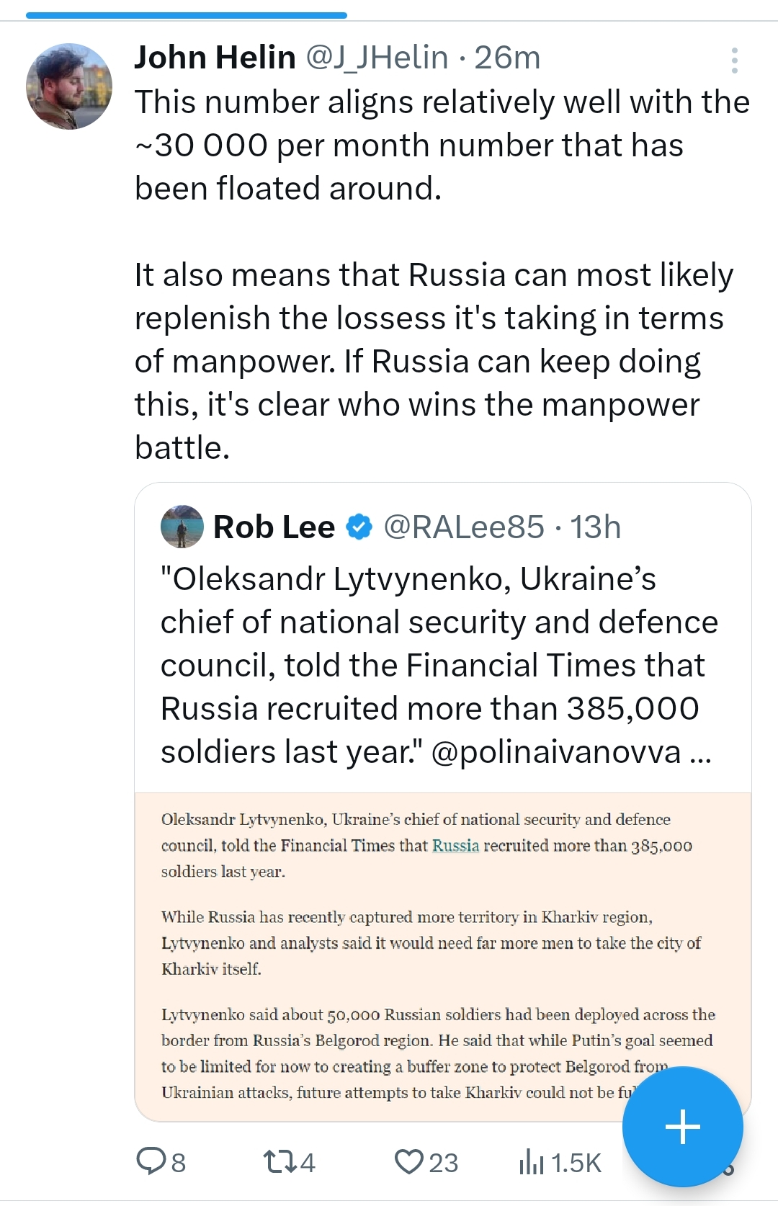Tap the reply speech bubble icon
Image resolution: width=778 pixels, height=1206 pixels.
pyautogui.click(x=151, y=1161)
